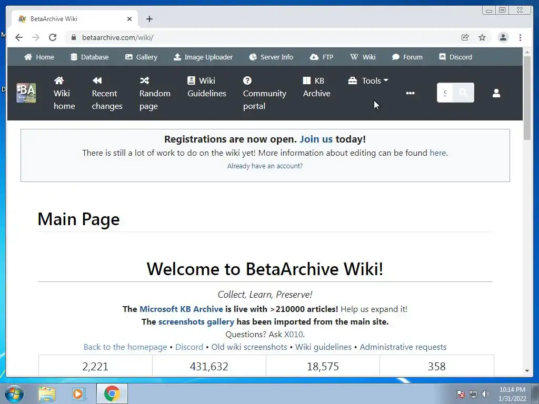The width and height of the screenshot is (539, 404).
Task: Go back with the browser back arrow
Action: (x=19, y=37)
